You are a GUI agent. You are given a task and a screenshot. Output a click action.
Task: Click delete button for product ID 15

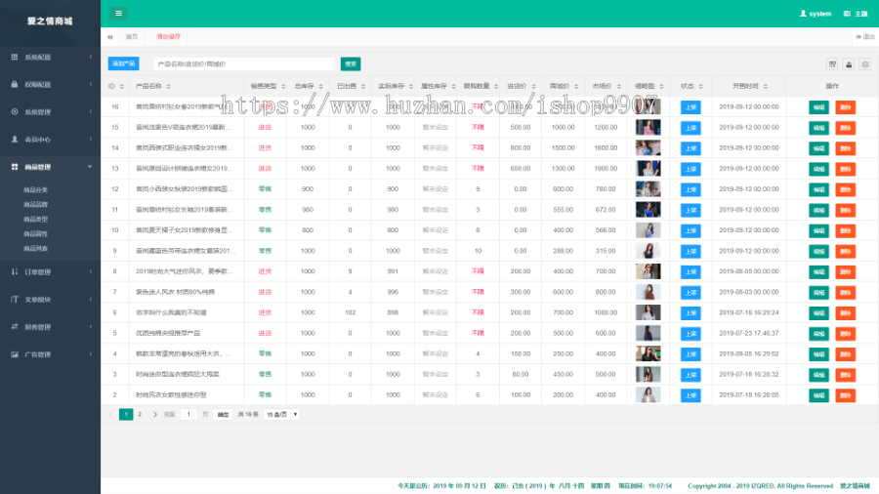845,127
